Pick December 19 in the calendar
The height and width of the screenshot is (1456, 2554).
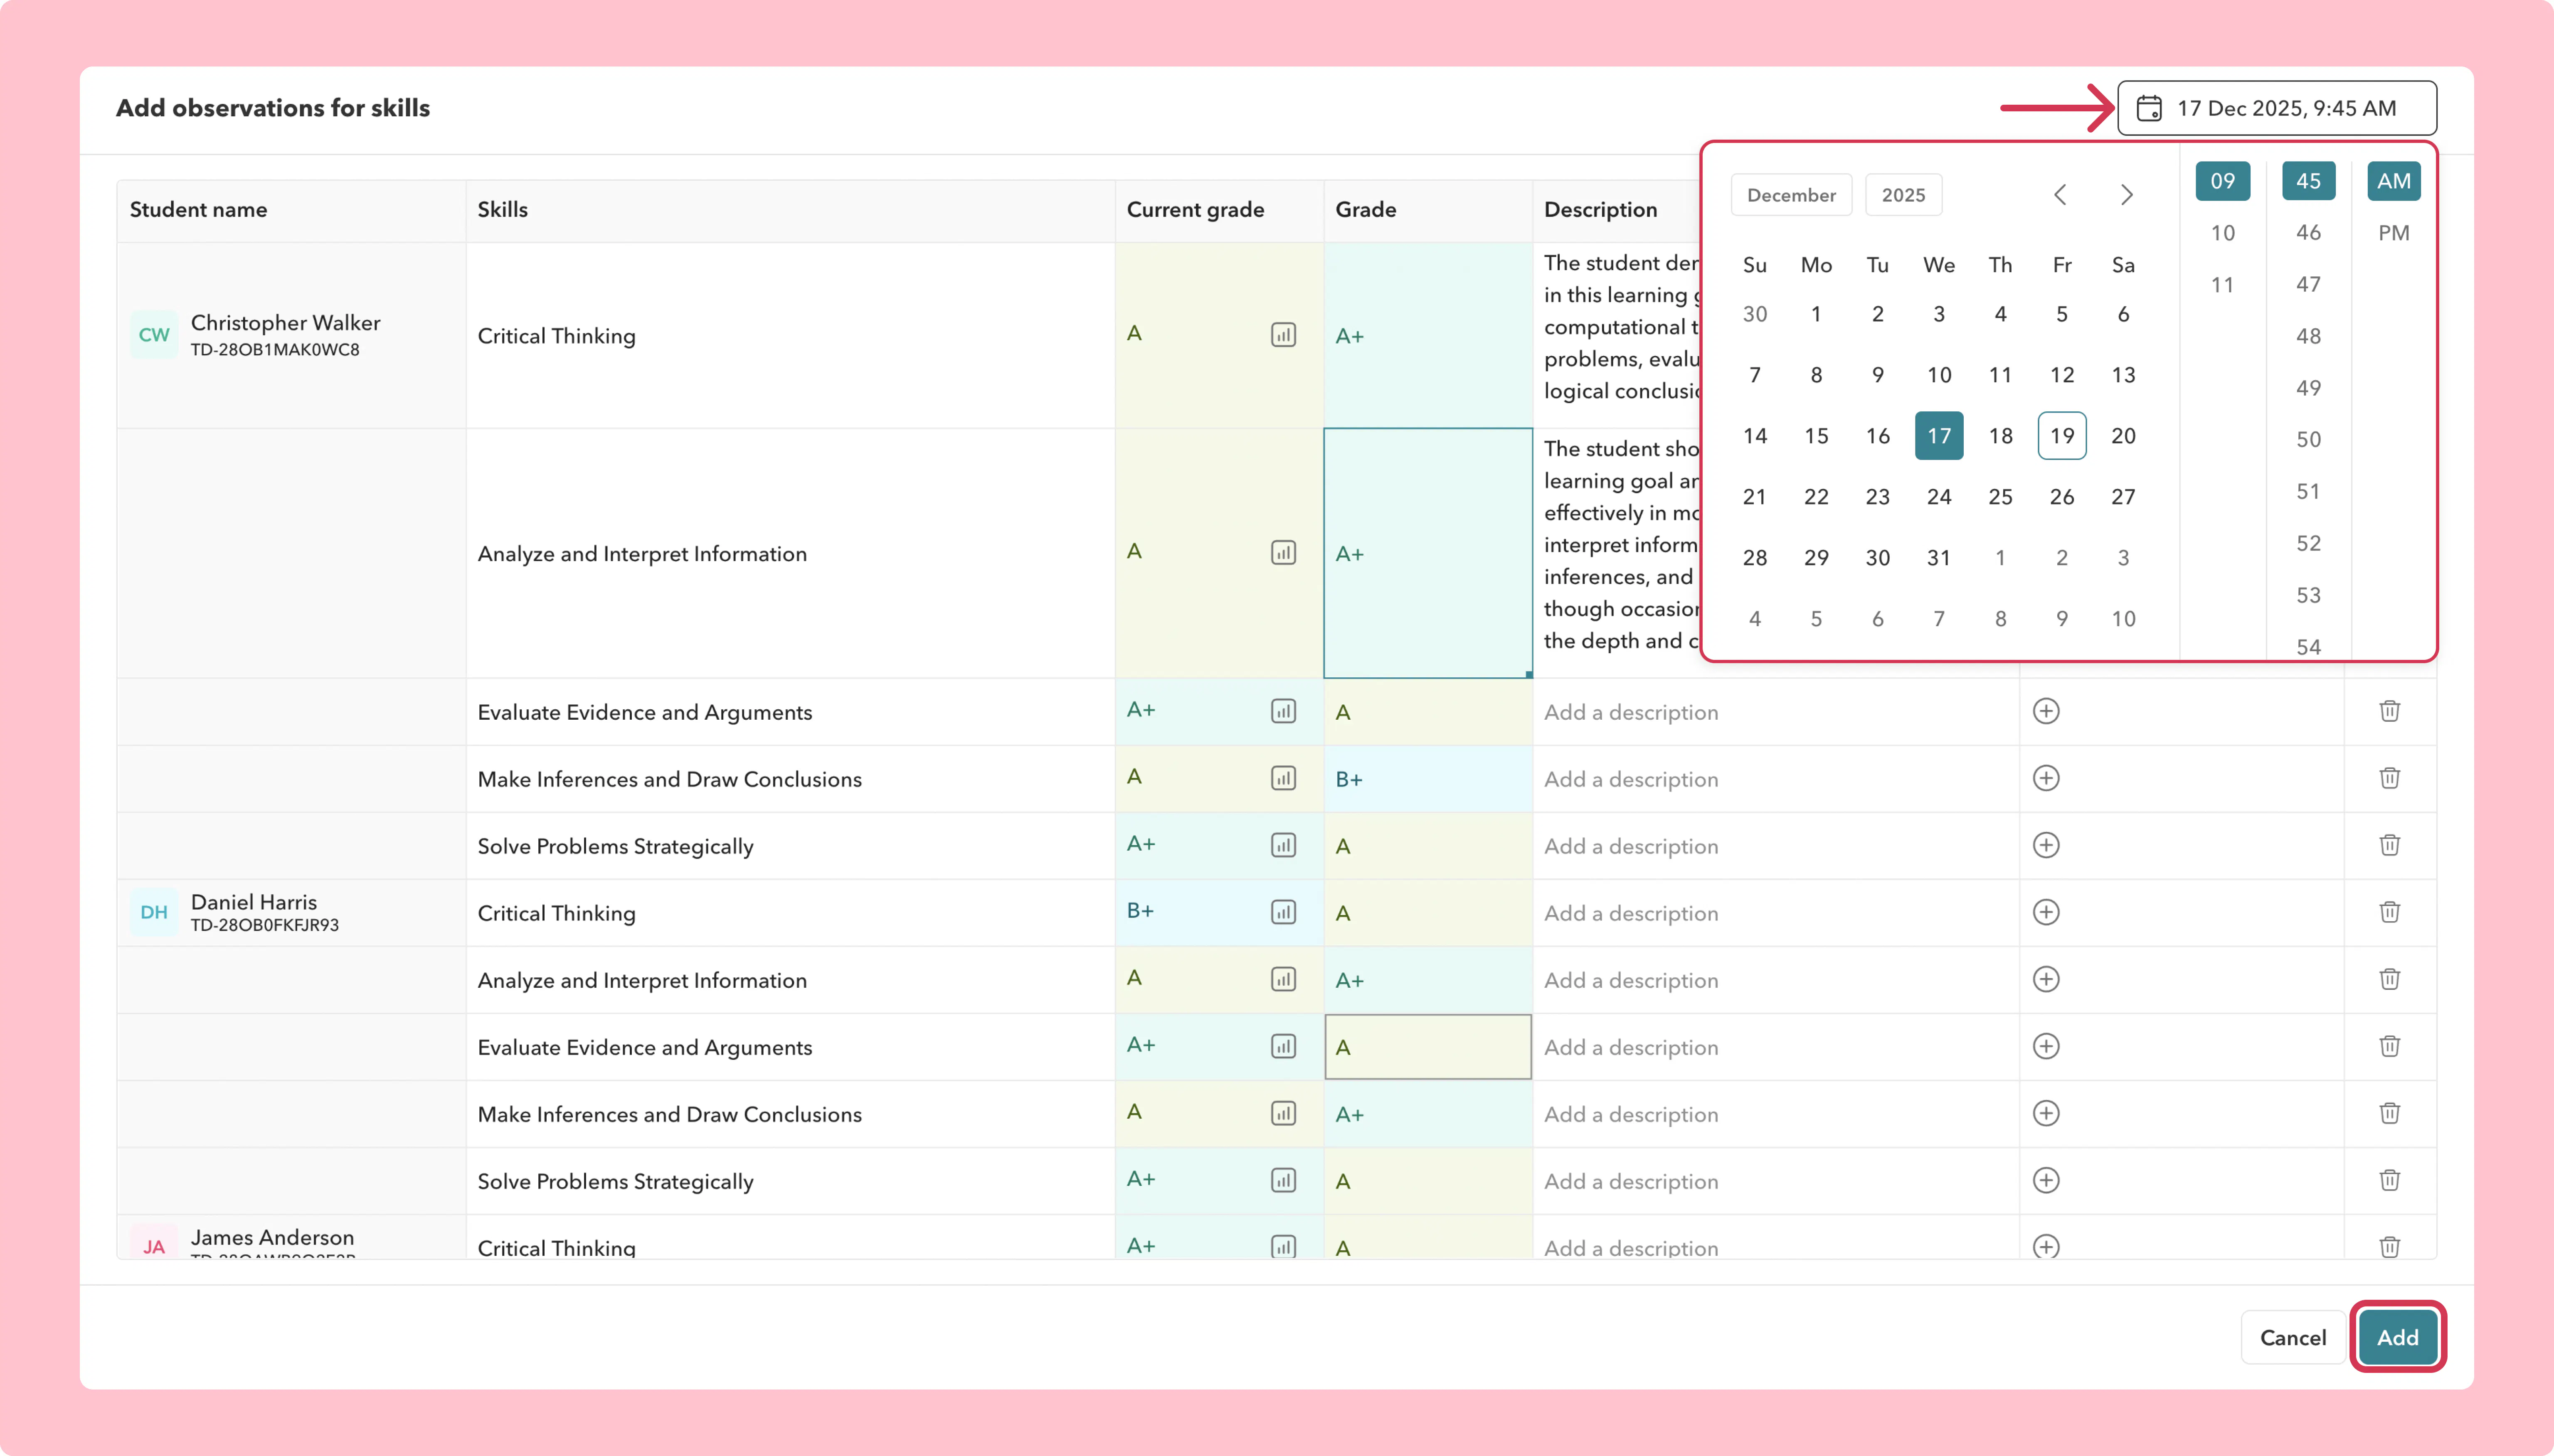point(2062,436)
